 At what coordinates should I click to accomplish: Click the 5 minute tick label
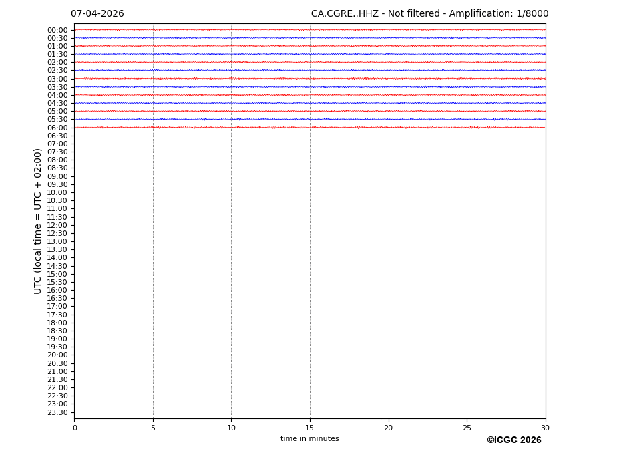153,428
